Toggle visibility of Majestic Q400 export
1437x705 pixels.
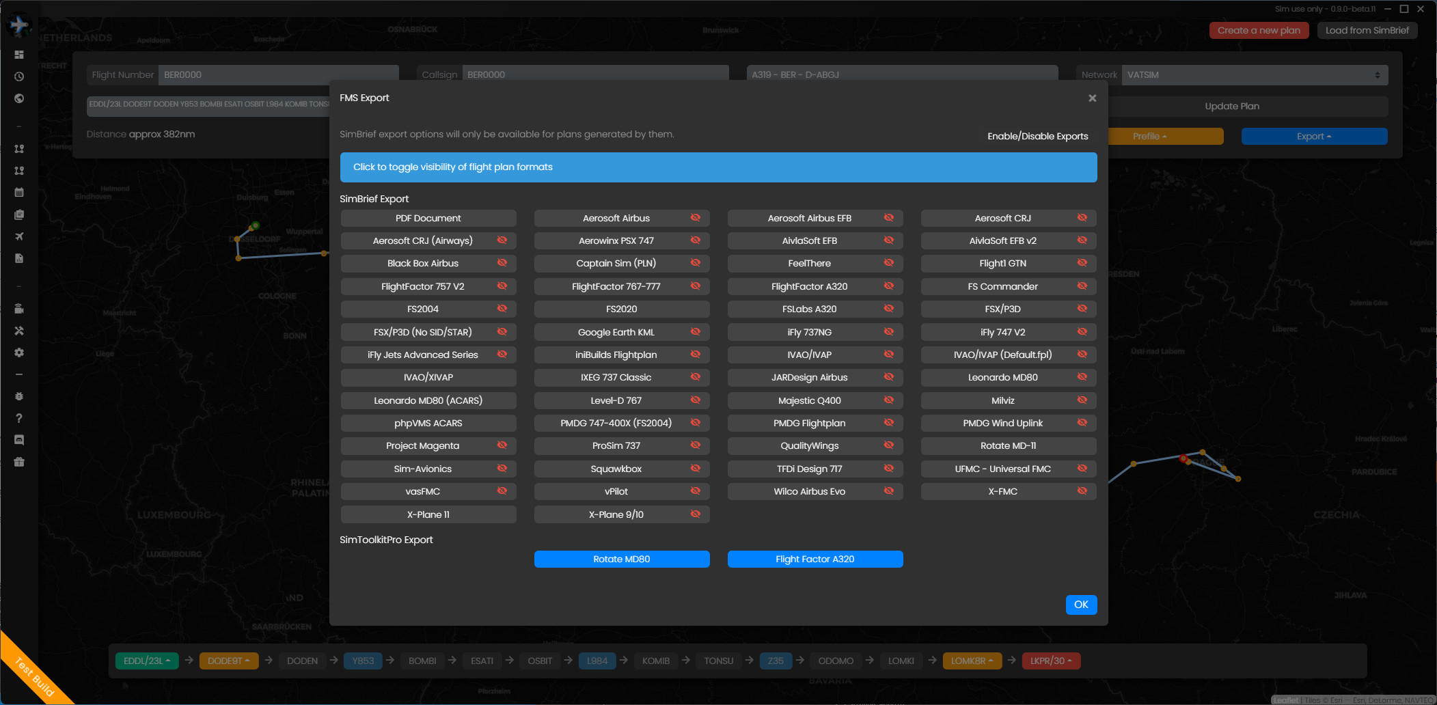coord(889,400)
